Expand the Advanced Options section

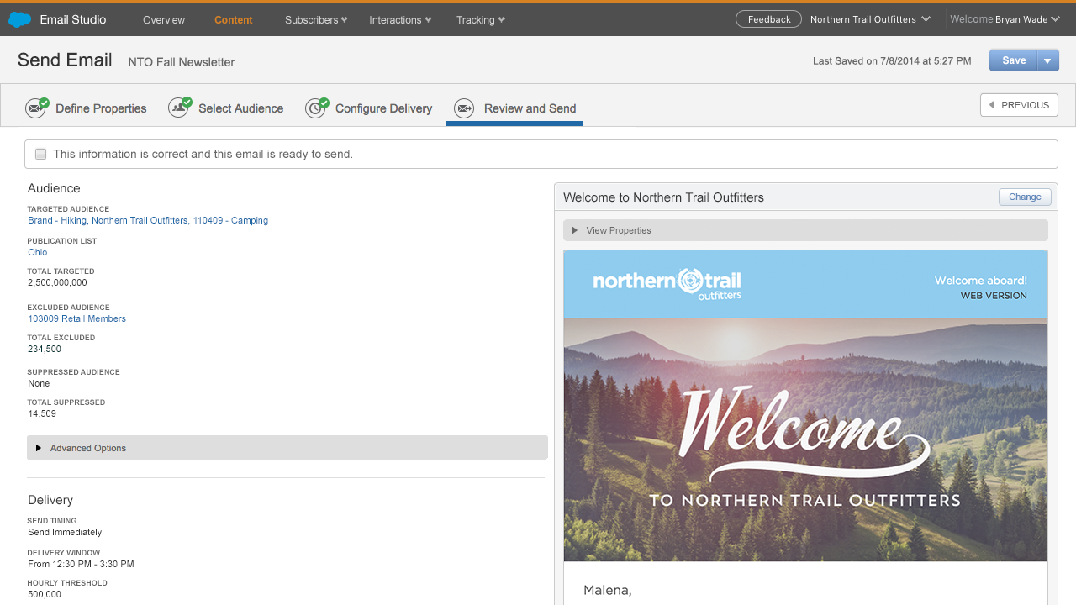[x=287, y=448]
